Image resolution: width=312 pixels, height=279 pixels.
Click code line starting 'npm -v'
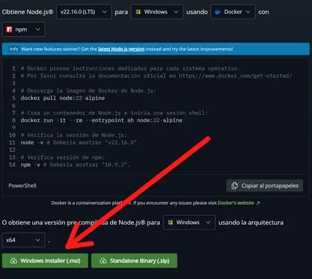[x=75, y=164]
